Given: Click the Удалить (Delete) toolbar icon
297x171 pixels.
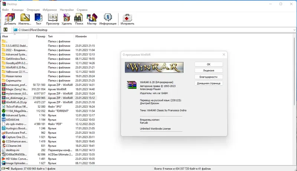Looking at the screenshot, I should click(67, 19).
